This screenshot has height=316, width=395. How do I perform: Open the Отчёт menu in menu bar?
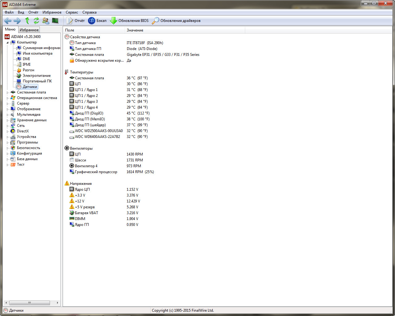[33, 12]
